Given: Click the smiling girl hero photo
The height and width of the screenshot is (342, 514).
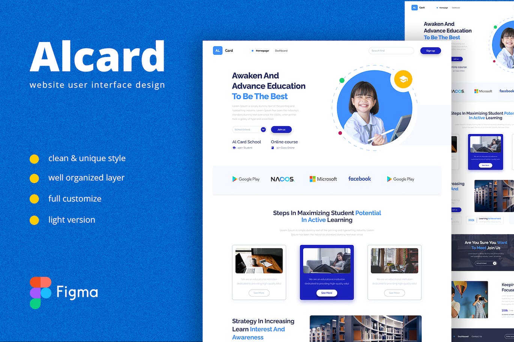Looking at the screenshot, I should pos(374,108).
